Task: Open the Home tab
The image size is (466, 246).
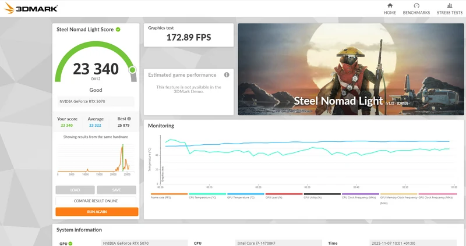Action: coord(390,9)
